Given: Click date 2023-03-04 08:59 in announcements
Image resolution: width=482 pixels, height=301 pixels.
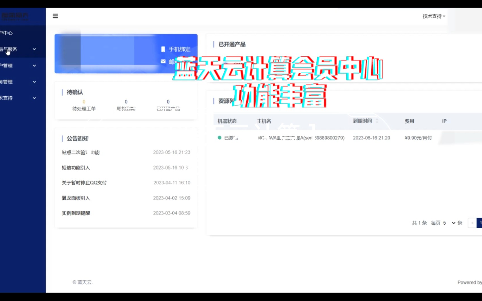Looking at the screenshot, I should coord(172,213).
